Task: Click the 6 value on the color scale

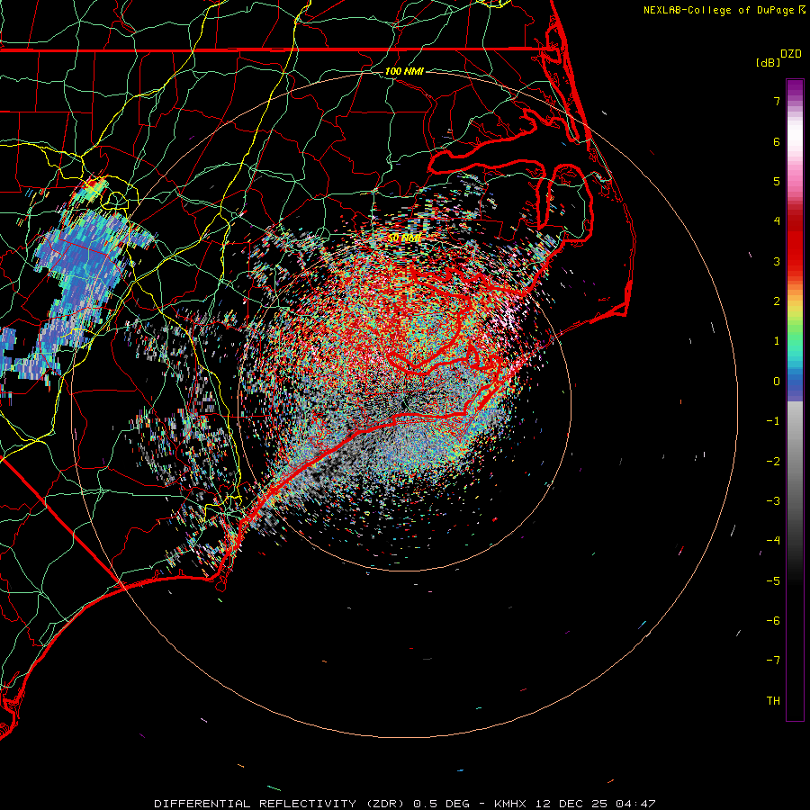Action: 777,141
